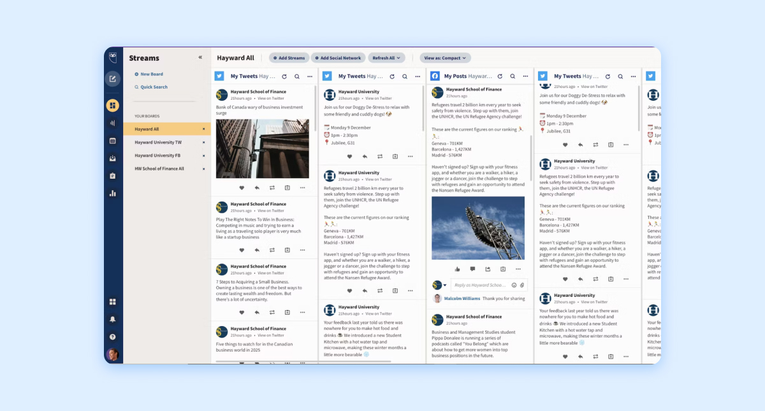
Task: Open Malcolm Williams commenter profile
Action: 462,298
